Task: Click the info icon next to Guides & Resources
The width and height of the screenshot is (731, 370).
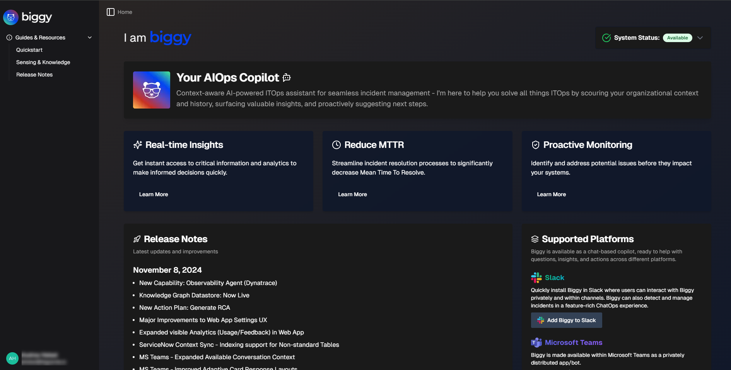Action: pyautogui.click(x=9, y=37)
